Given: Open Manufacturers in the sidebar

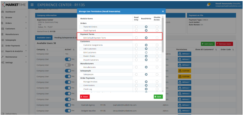Looking at the screenshot, I should [12, 34].
